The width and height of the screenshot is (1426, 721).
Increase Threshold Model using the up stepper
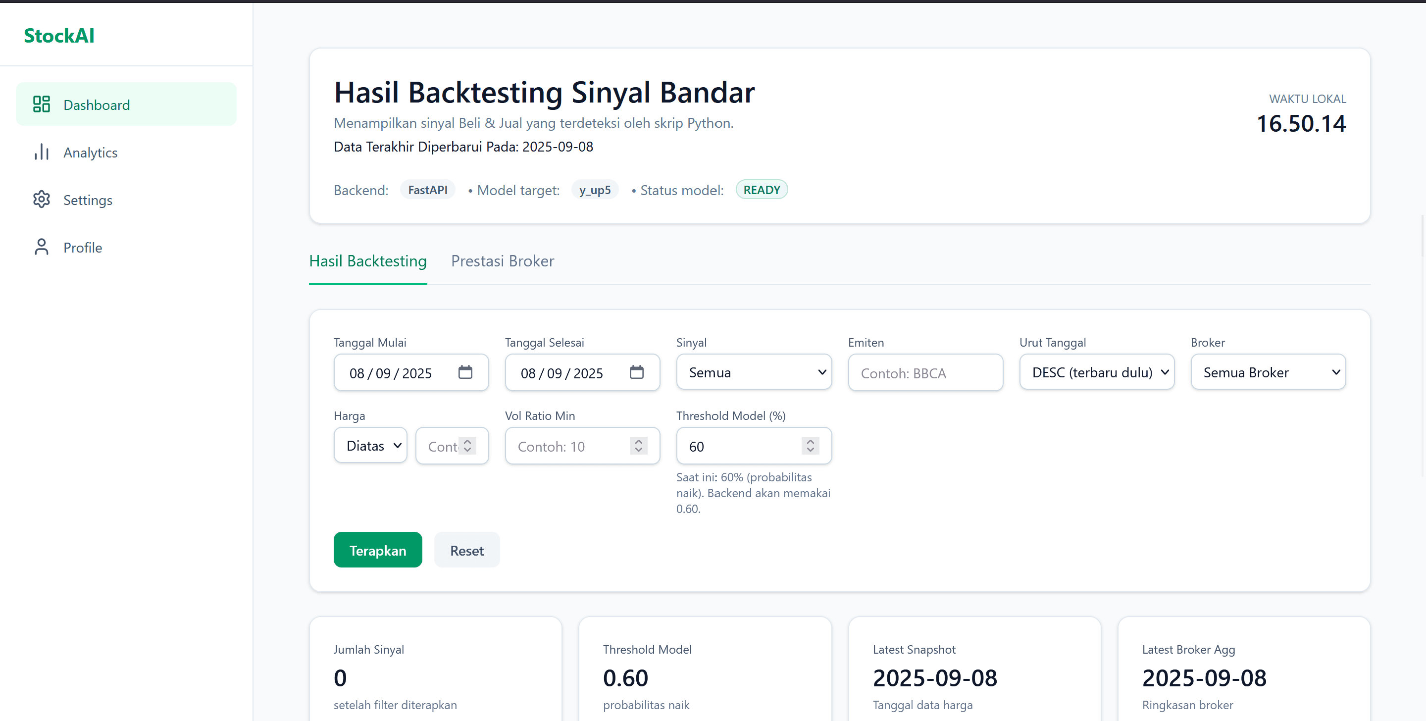810,441
